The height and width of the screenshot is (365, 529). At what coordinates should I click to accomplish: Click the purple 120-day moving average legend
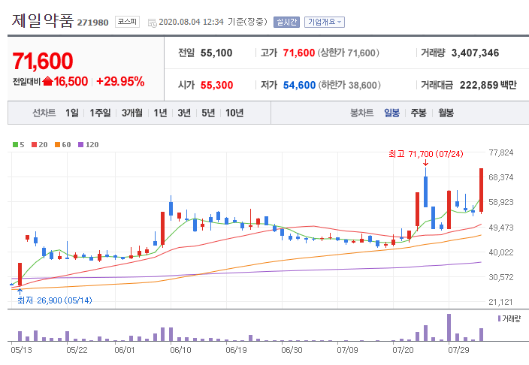point(89,145)
